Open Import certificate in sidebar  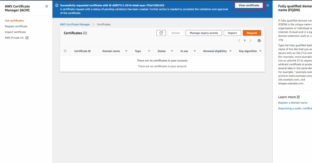click(x=15, y=32)
